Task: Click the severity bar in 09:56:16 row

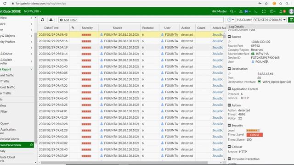Action: 86,41
